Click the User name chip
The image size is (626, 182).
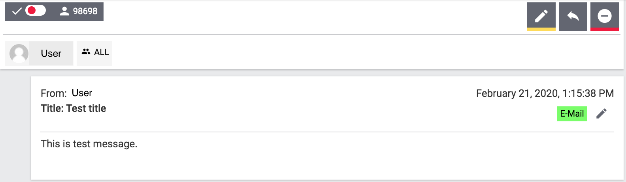pos(39,53)
